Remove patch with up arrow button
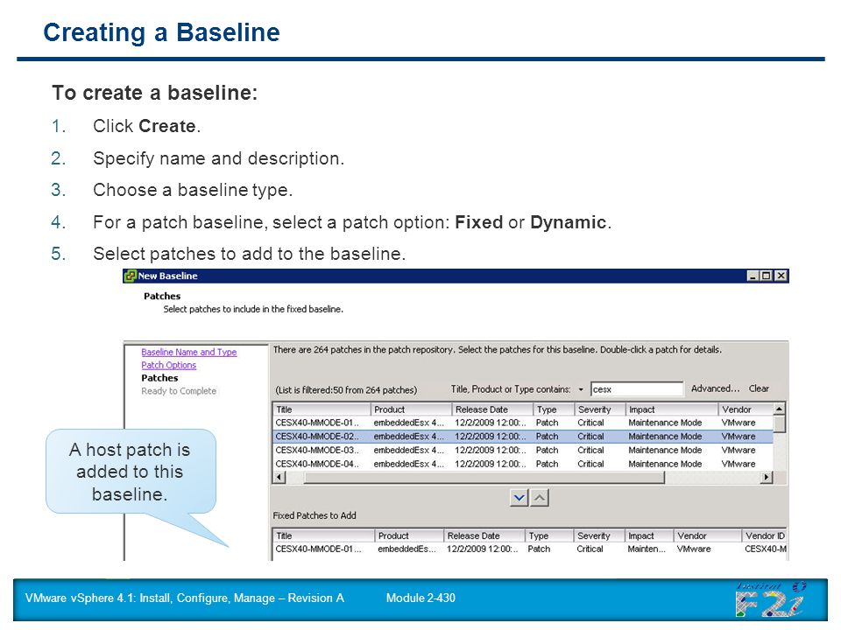Image resolution: width=841 pixels, height=630 pixels. [540, 498]
